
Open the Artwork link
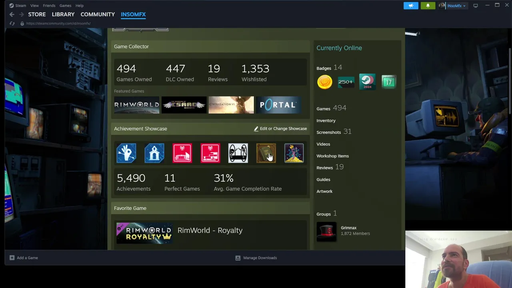click(x=324, y=191)
